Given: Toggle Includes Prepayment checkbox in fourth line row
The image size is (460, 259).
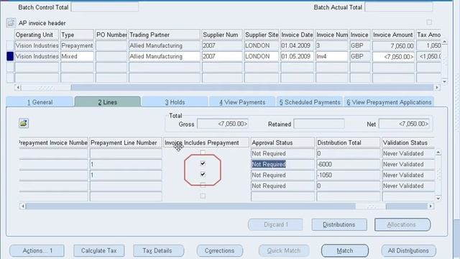Looking at the screenshot, I should (x=203, y=185).
